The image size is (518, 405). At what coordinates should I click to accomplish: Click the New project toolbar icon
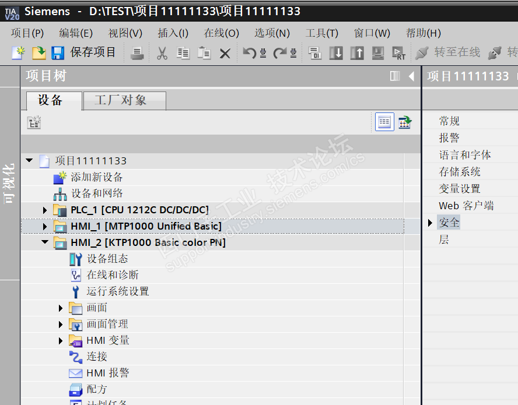(18, 53)
